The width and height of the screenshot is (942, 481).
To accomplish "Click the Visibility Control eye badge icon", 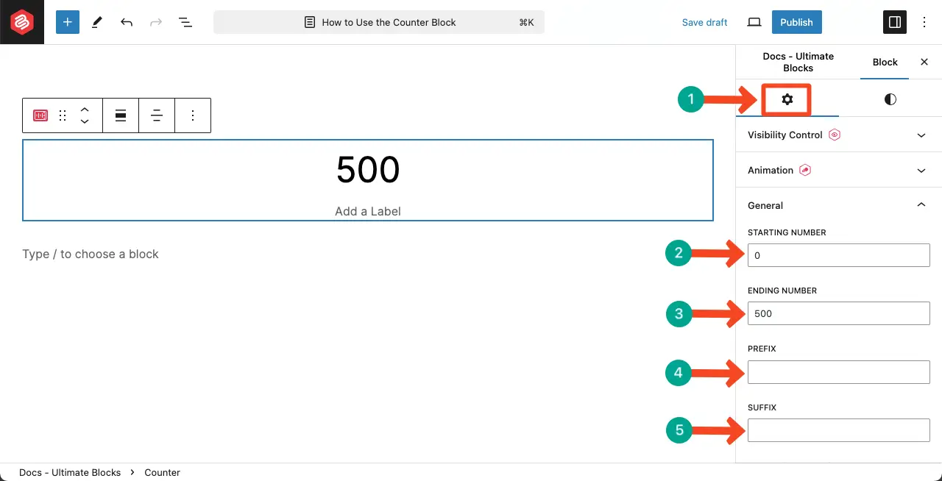I will click(834, 135).
